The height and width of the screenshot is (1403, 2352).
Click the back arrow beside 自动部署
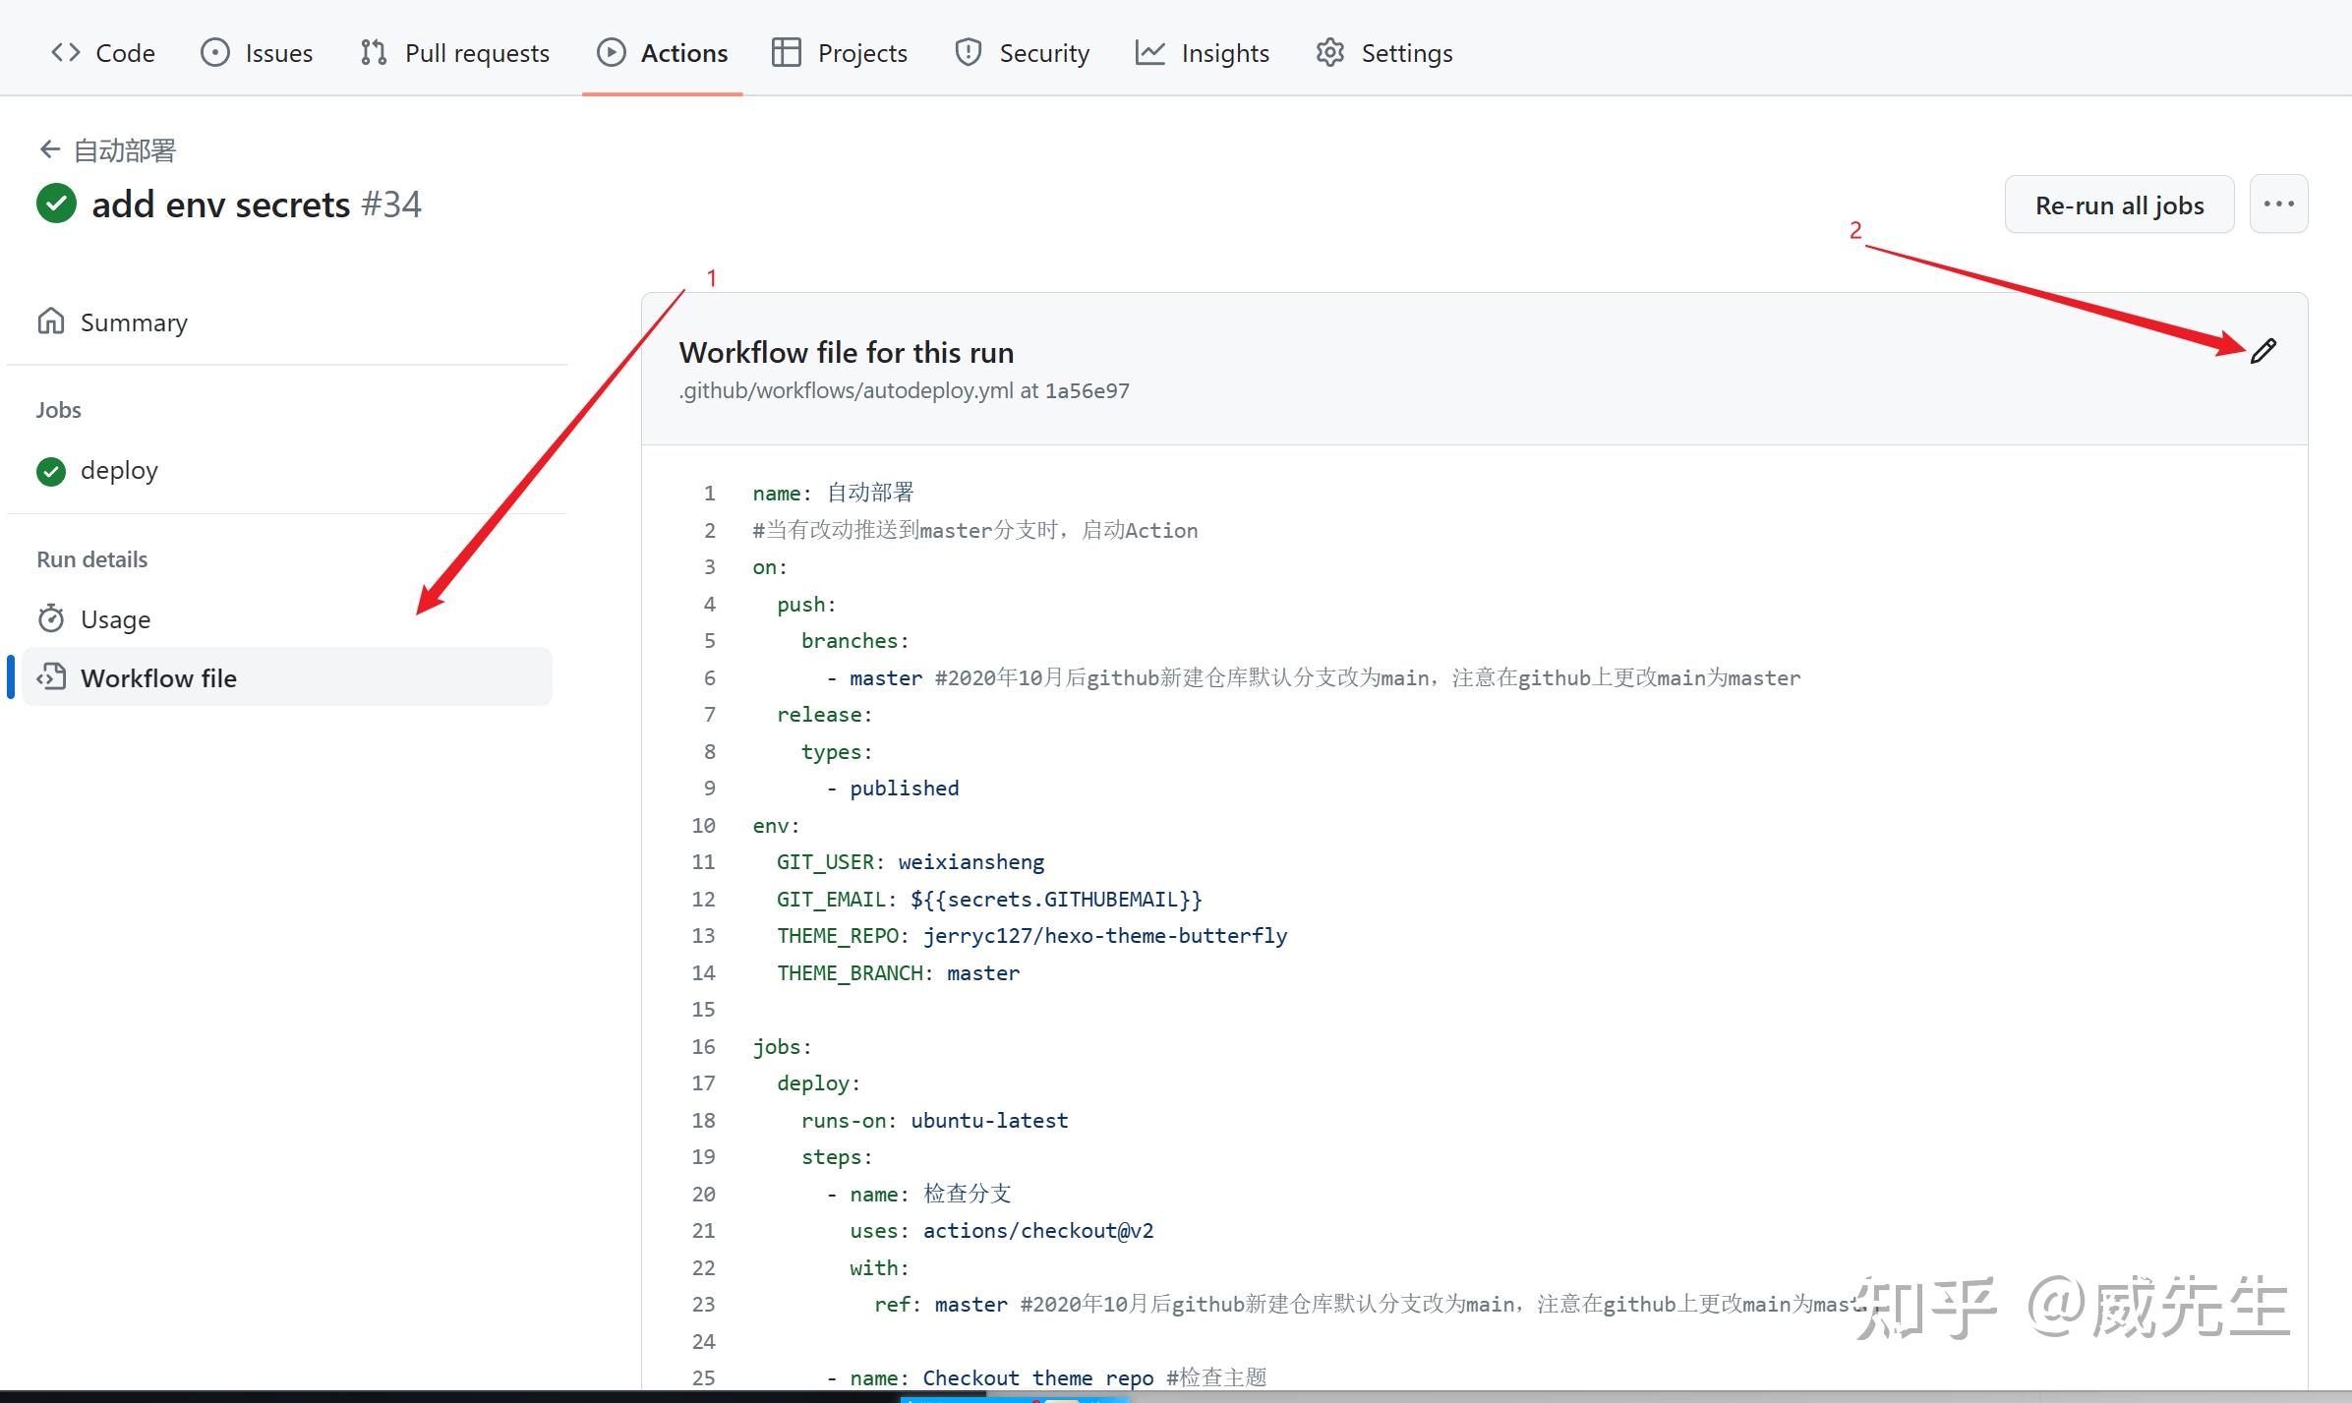48,148
